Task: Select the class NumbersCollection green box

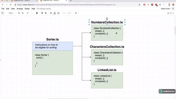Action: point(107,33)
